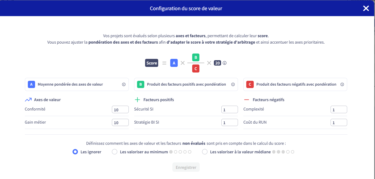The width and height of the screenshot is (375, 179).
Task: Click the green plus Facteurs positifs icon
Action: pyautogui.click(x=137, y=100)
